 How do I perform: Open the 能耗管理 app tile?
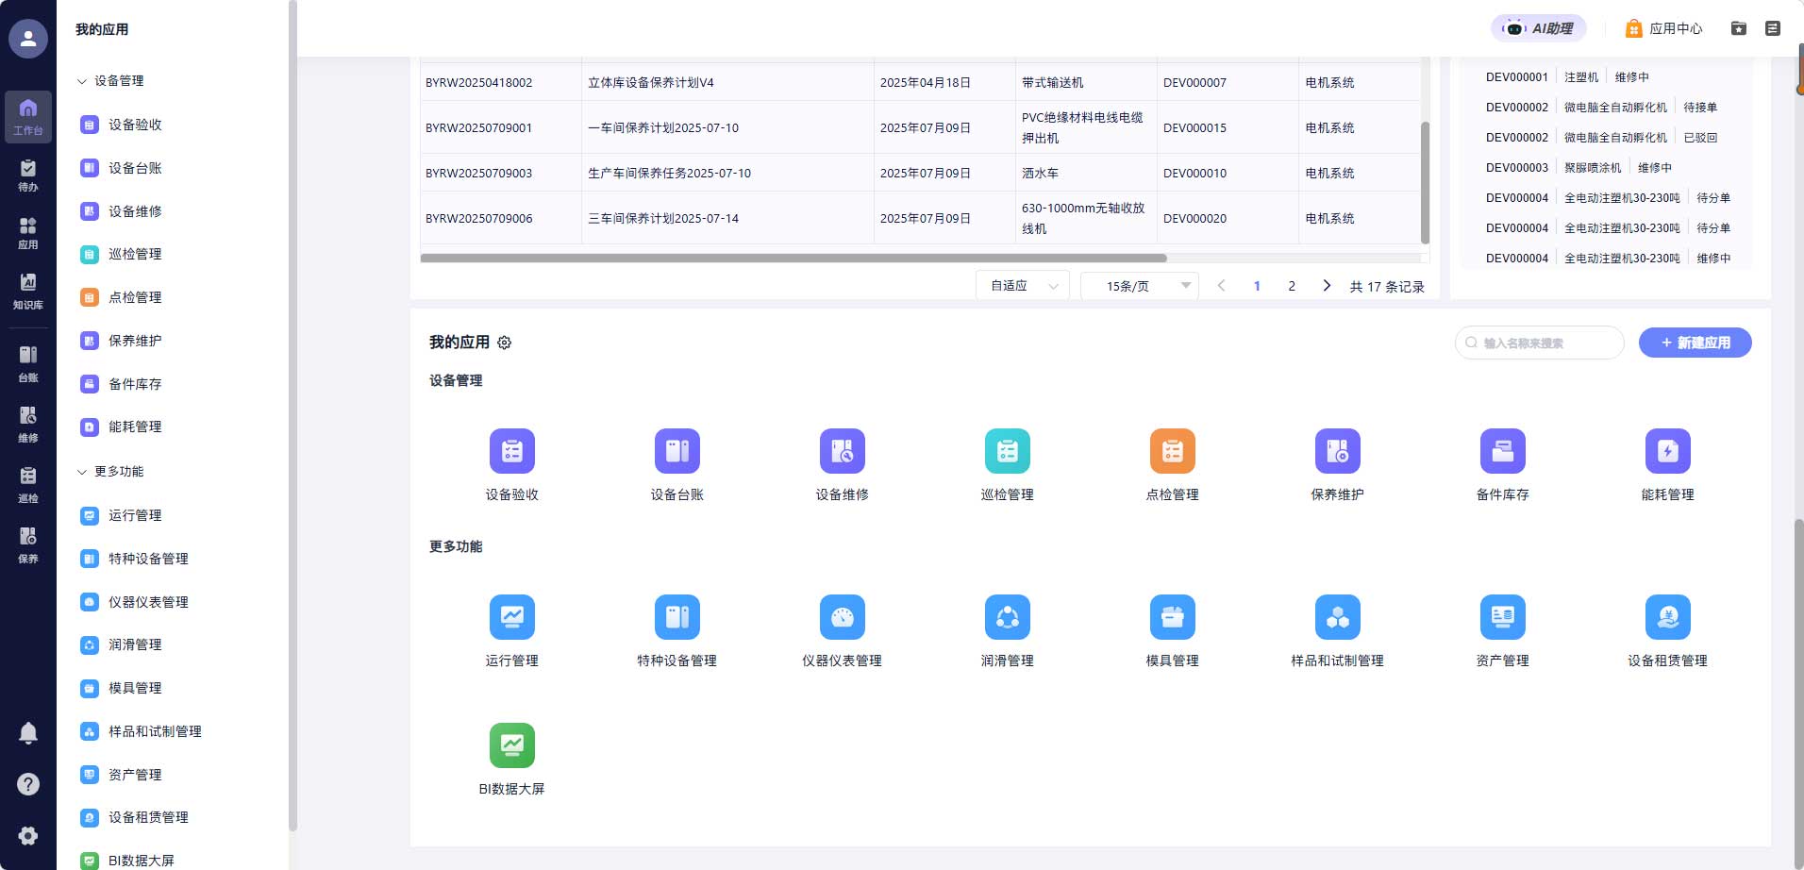(1667, 452)
